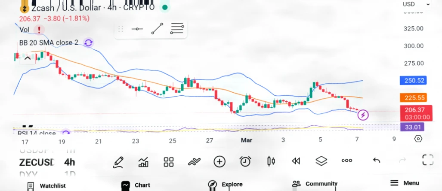
Task: Click the purple lightning flash icon
Action: click(x=363, y=115)
